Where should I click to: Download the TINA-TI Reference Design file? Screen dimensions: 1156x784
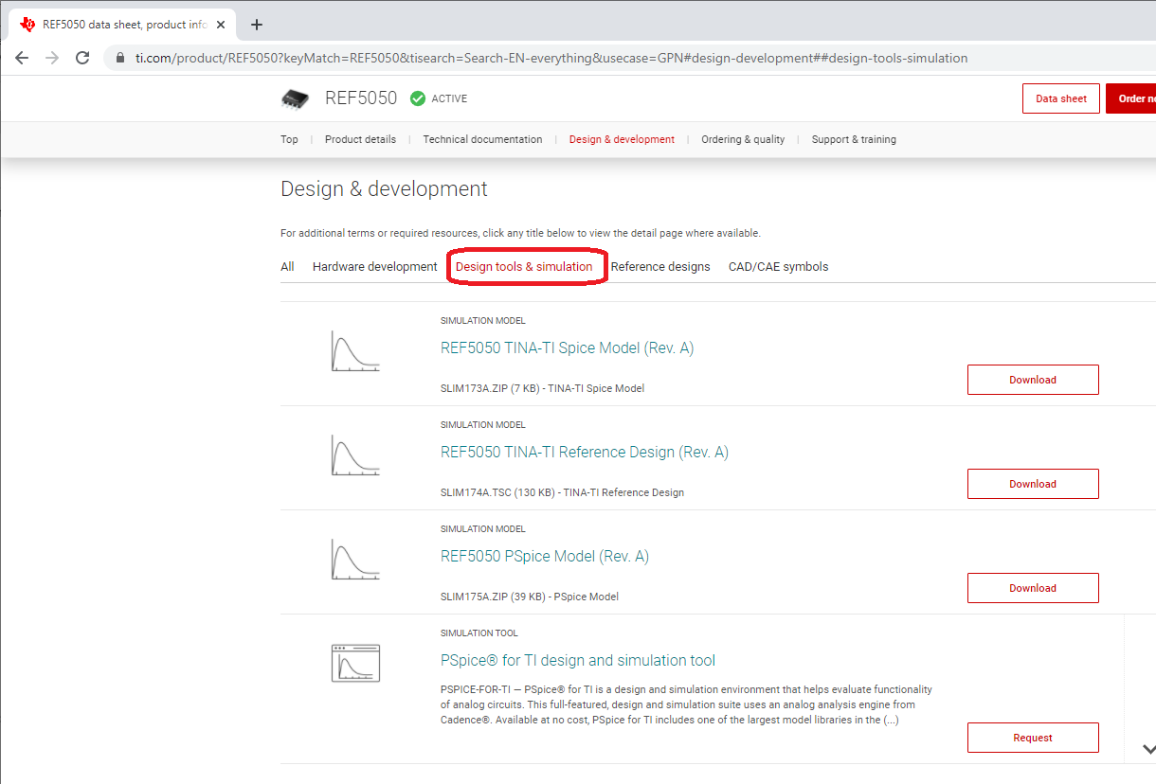pyautogui.click(x=1033, y=484)
